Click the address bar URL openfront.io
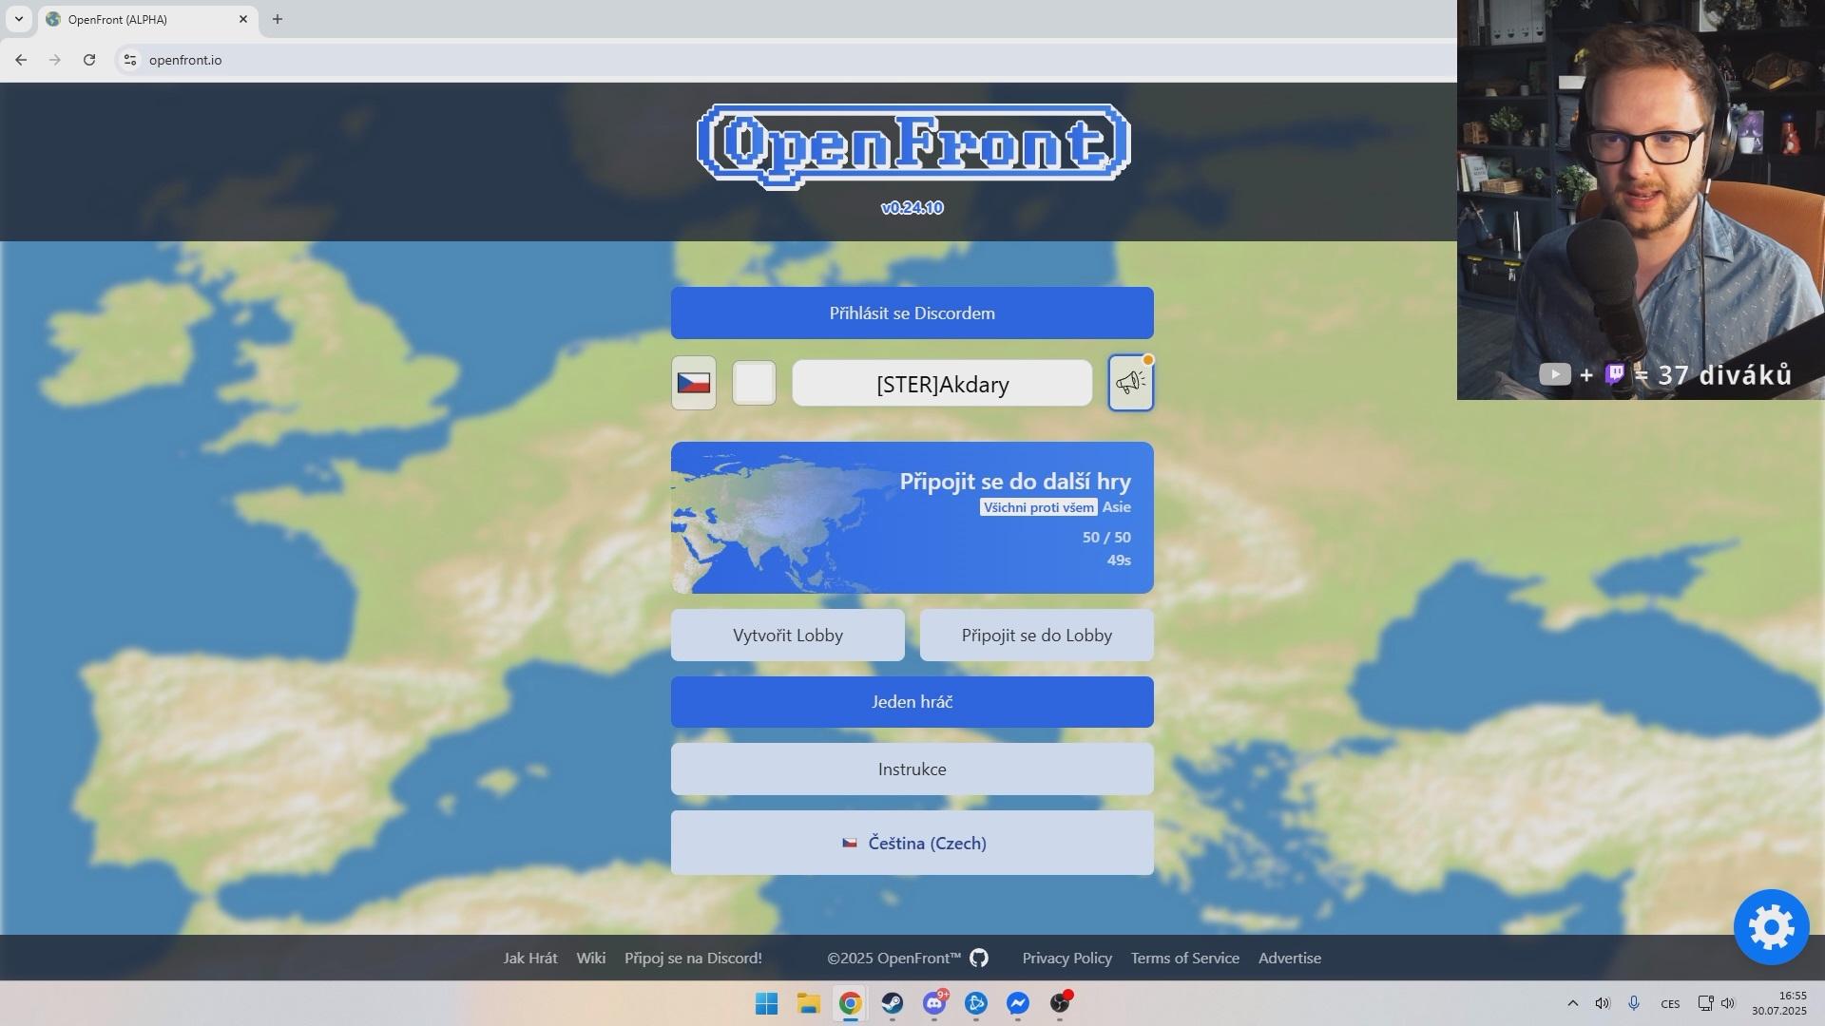The image size is (1825, 1026). 185,60
